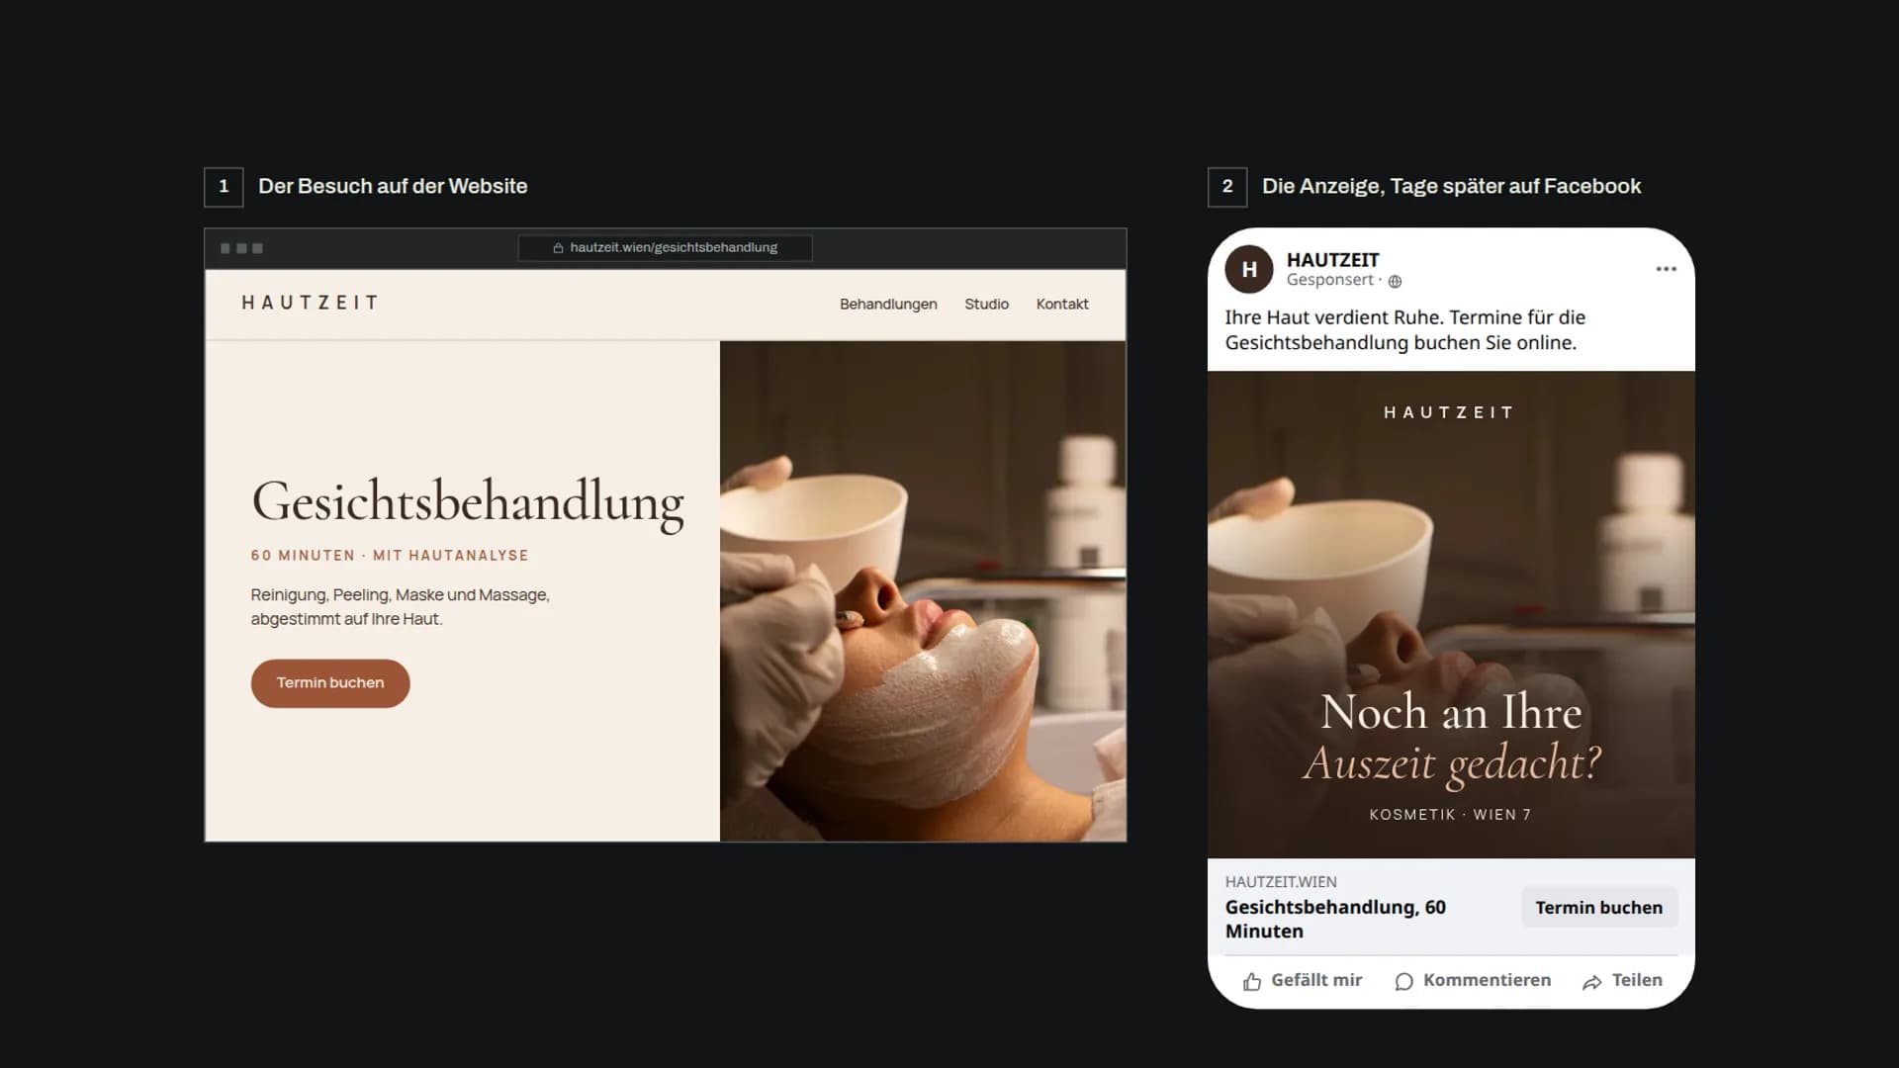Open the Behandlungen menu on the website
Viewport: 1899px width, 1068px height.
[x=888, y=304]
